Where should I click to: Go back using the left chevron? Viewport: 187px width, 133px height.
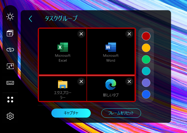[31, 19]
